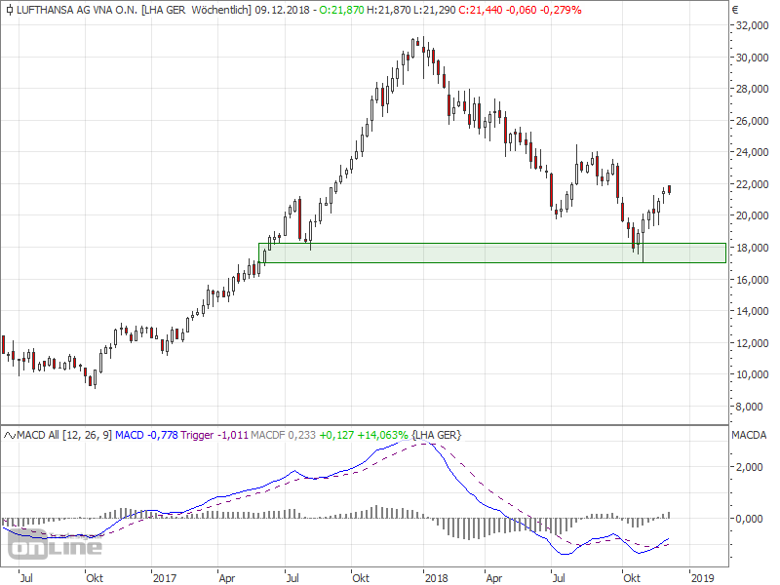Click the euro currency symbol above the price axis
The width and height of the screenshot is (780, 585).
(x=736, y=10)
